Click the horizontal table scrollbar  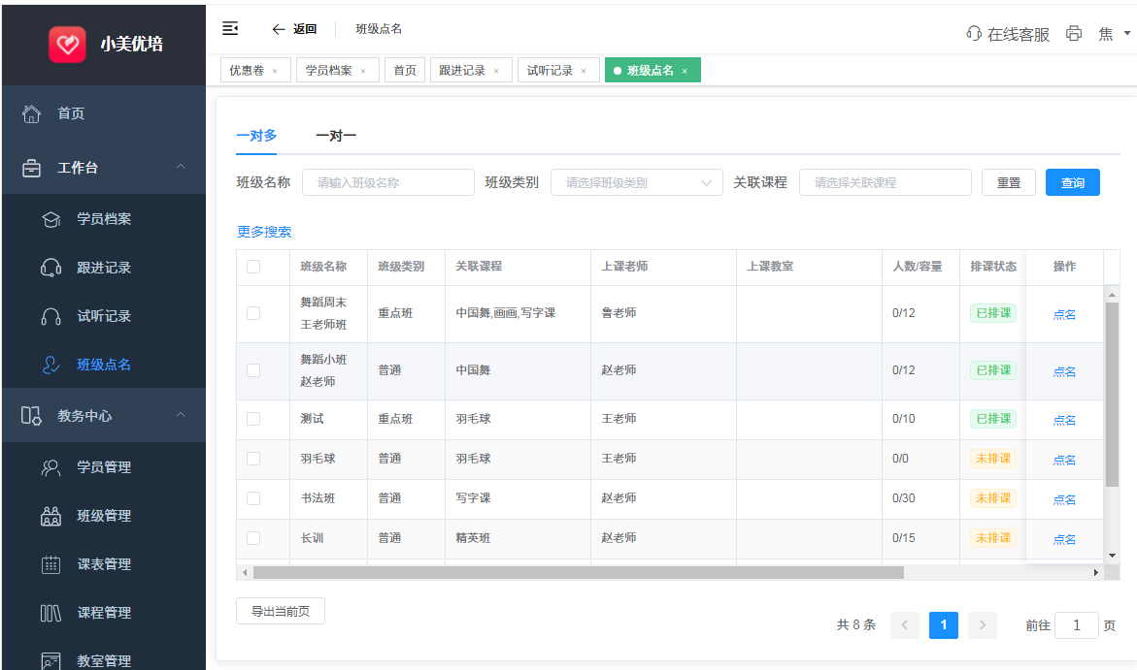tap(579, 572)
